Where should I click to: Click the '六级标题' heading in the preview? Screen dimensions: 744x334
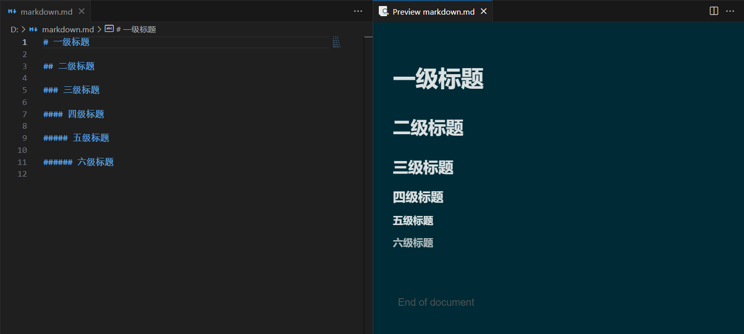pos(413,243)
